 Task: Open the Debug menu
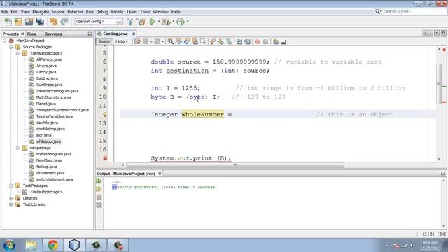click(102, 12)
